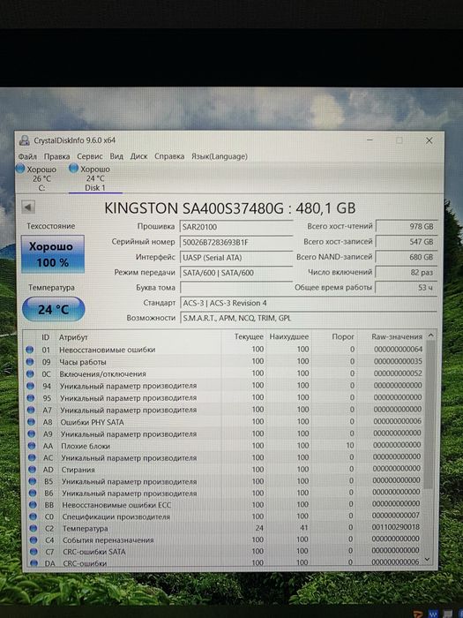This screenshot has height=618, width=463.
Task: Select the Невосстановимые ошибки row text
Action: [107, 350]
